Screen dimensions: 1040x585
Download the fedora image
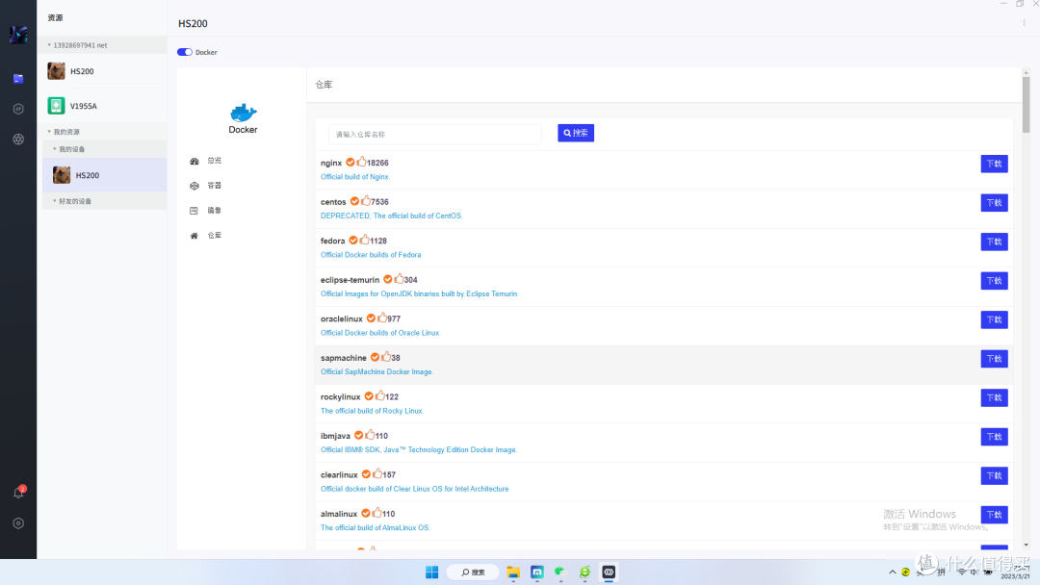click(x=994, y=242)
